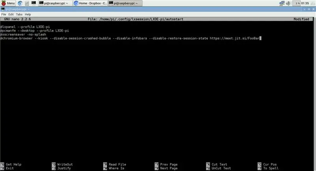Click the UnCut Text shortcut label
The image size is (316, 171).
coord(221,168)
